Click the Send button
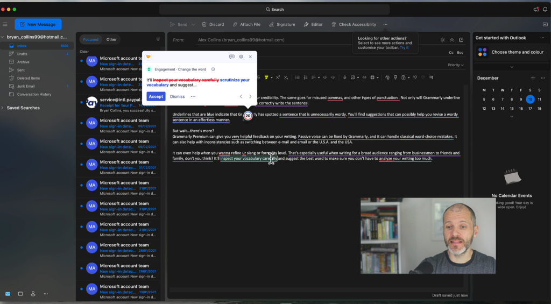551x304 pixels. 179,24
